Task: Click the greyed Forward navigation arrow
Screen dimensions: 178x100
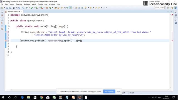Action: pos(104,8)
